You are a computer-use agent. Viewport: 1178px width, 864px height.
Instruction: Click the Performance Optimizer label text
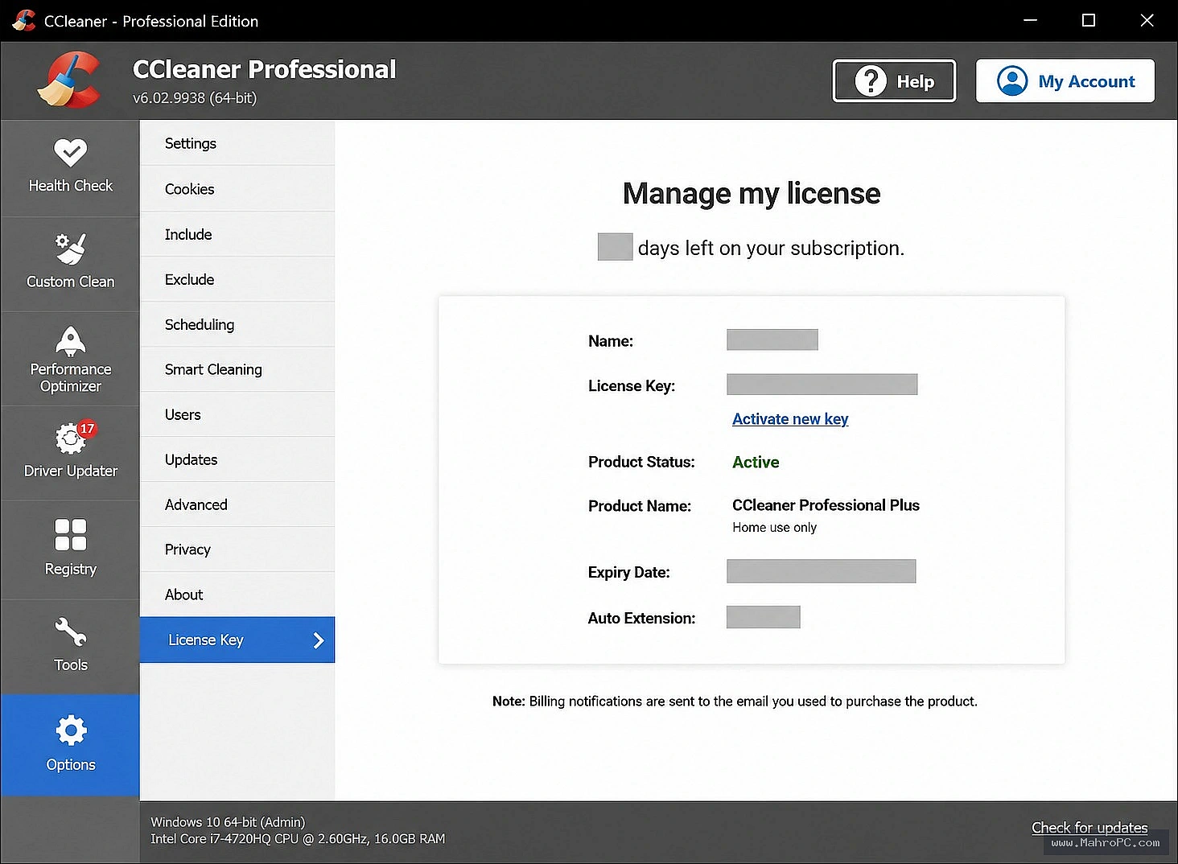click(71, 377)
